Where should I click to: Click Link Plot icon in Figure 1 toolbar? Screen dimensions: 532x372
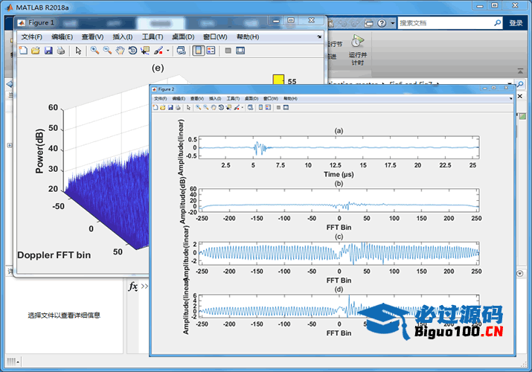[182, 51]
